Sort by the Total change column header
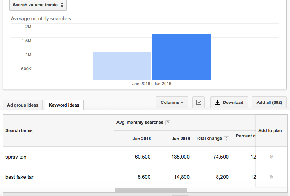 pyautogui.click(x=209, y=138)
